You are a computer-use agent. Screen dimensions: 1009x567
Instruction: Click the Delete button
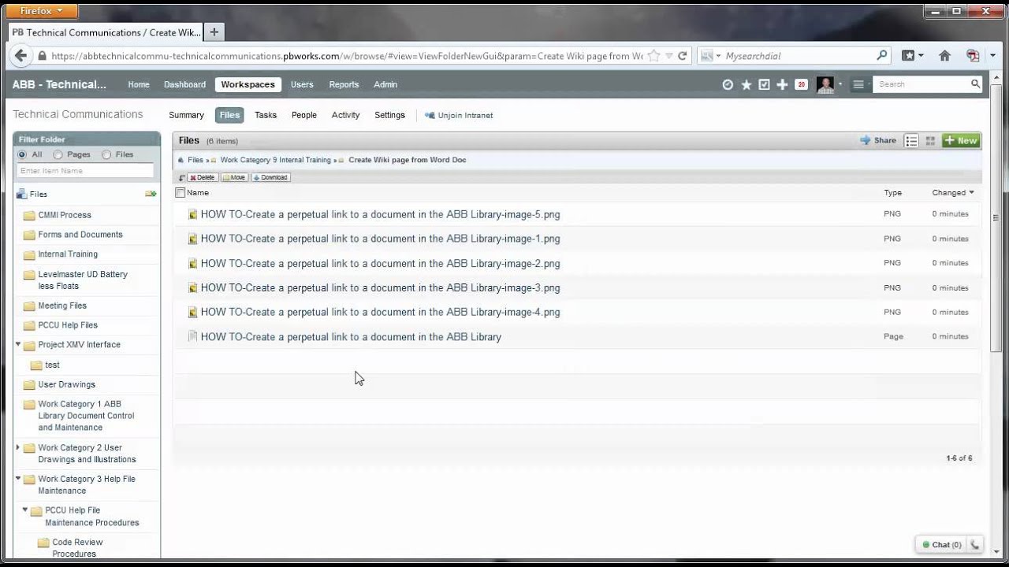pyautogui.click(x=202, y=177)
